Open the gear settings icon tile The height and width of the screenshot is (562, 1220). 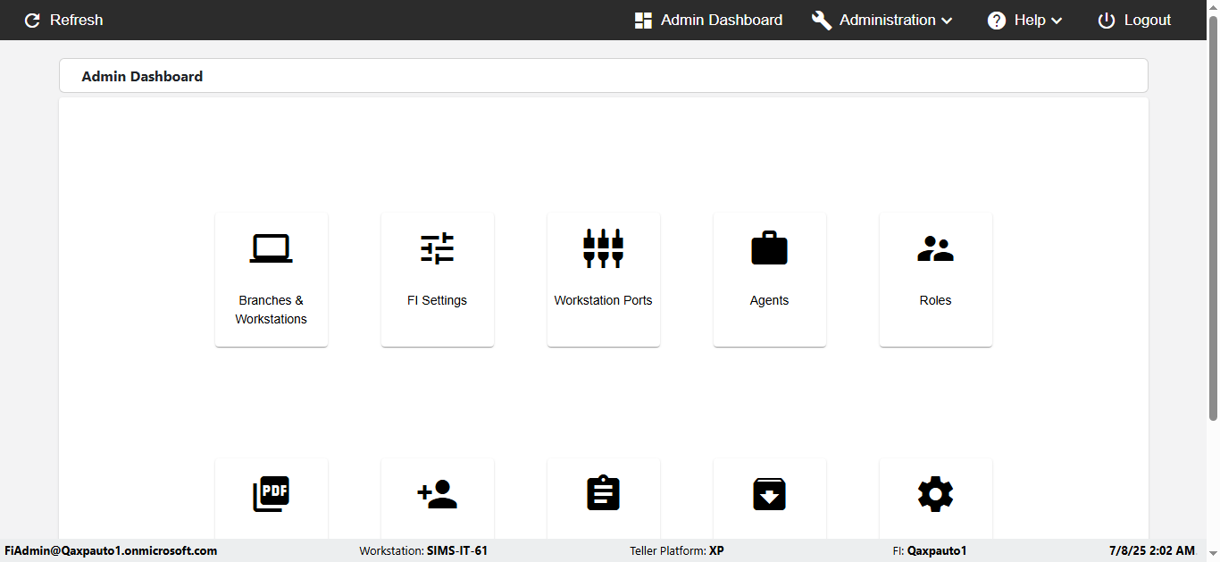click(936, 494)
